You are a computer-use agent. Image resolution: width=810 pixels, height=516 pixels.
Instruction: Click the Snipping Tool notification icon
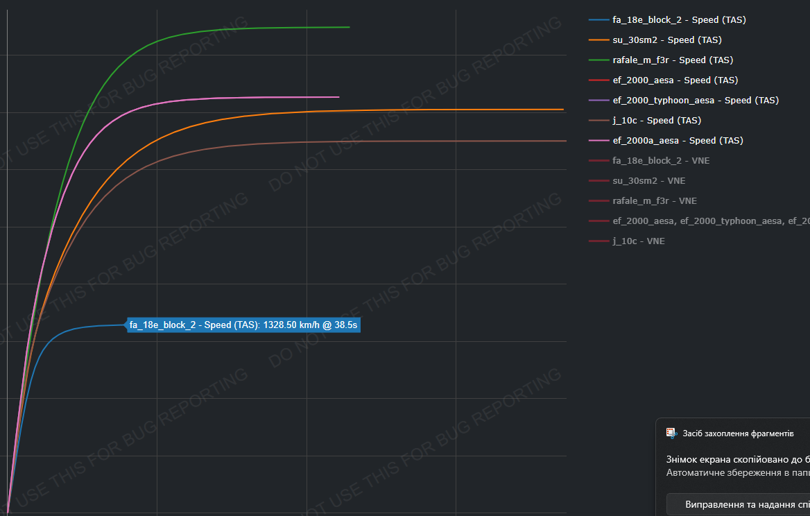671,433
